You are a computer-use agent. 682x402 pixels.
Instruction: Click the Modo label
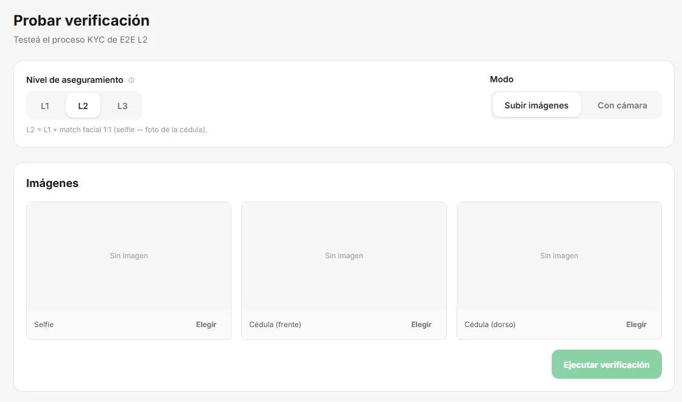coord(502,79)
